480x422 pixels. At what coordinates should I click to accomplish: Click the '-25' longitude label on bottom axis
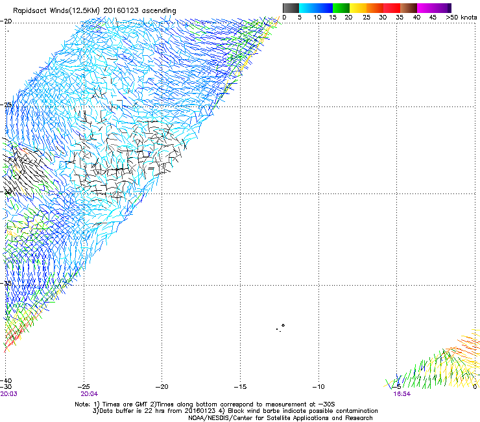click(84, 387)
